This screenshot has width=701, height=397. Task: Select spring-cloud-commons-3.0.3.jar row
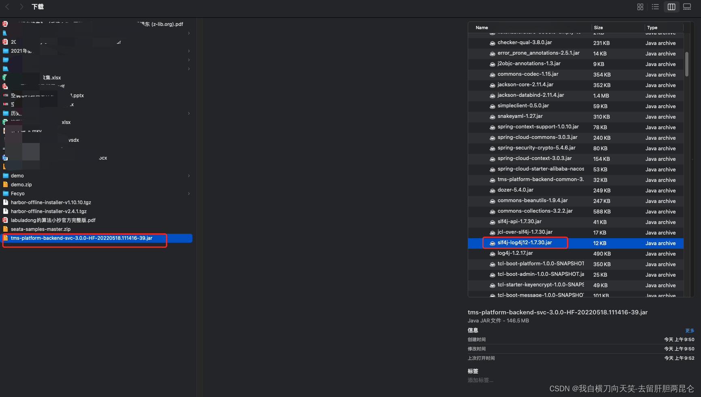pyautogui.click(x=575, y=138)
